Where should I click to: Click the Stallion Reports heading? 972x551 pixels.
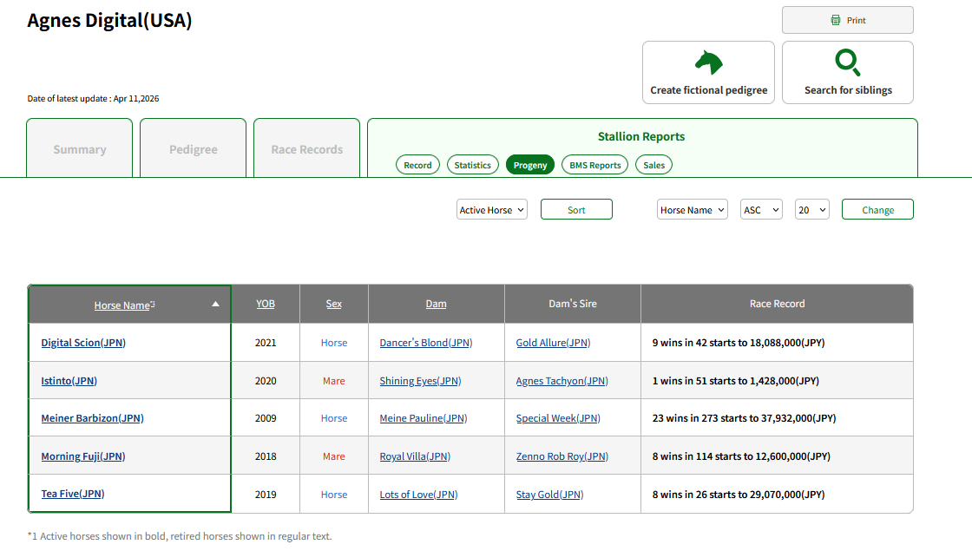point(641,136)
